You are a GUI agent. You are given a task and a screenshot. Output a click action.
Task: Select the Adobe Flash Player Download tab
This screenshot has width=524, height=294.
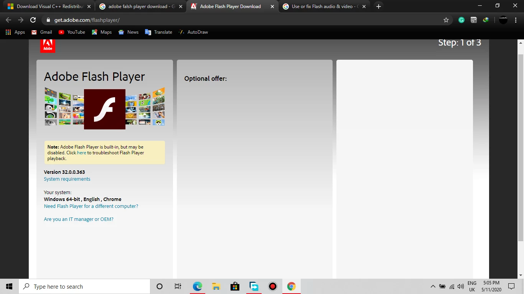232,7
